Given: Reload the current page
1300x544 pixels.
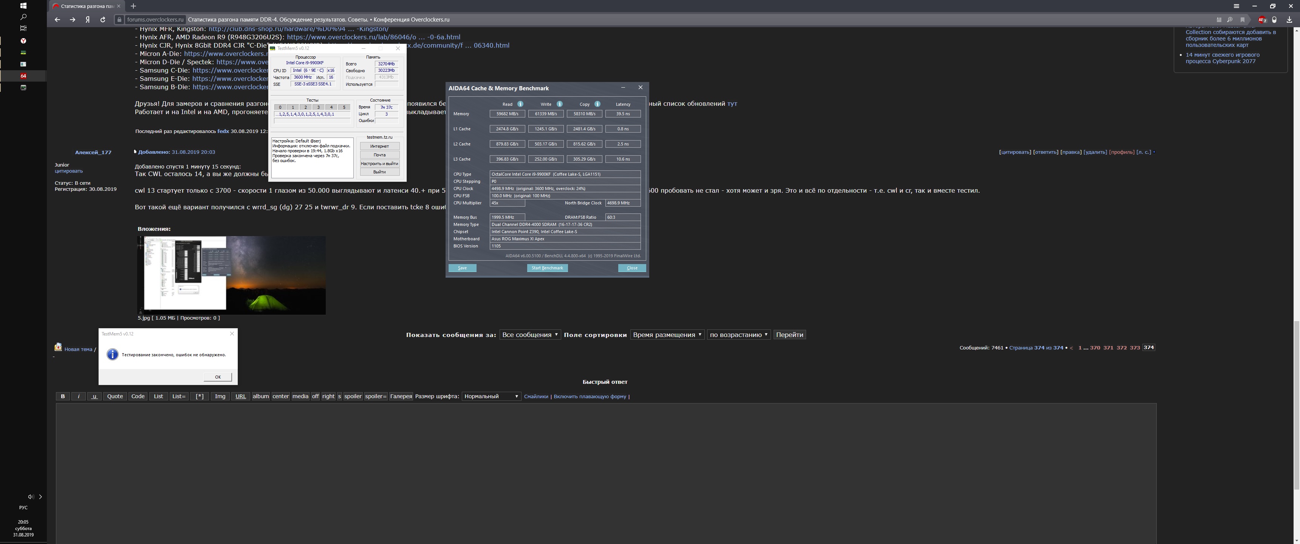Looking at the screenshot, I should click(103, 20).
